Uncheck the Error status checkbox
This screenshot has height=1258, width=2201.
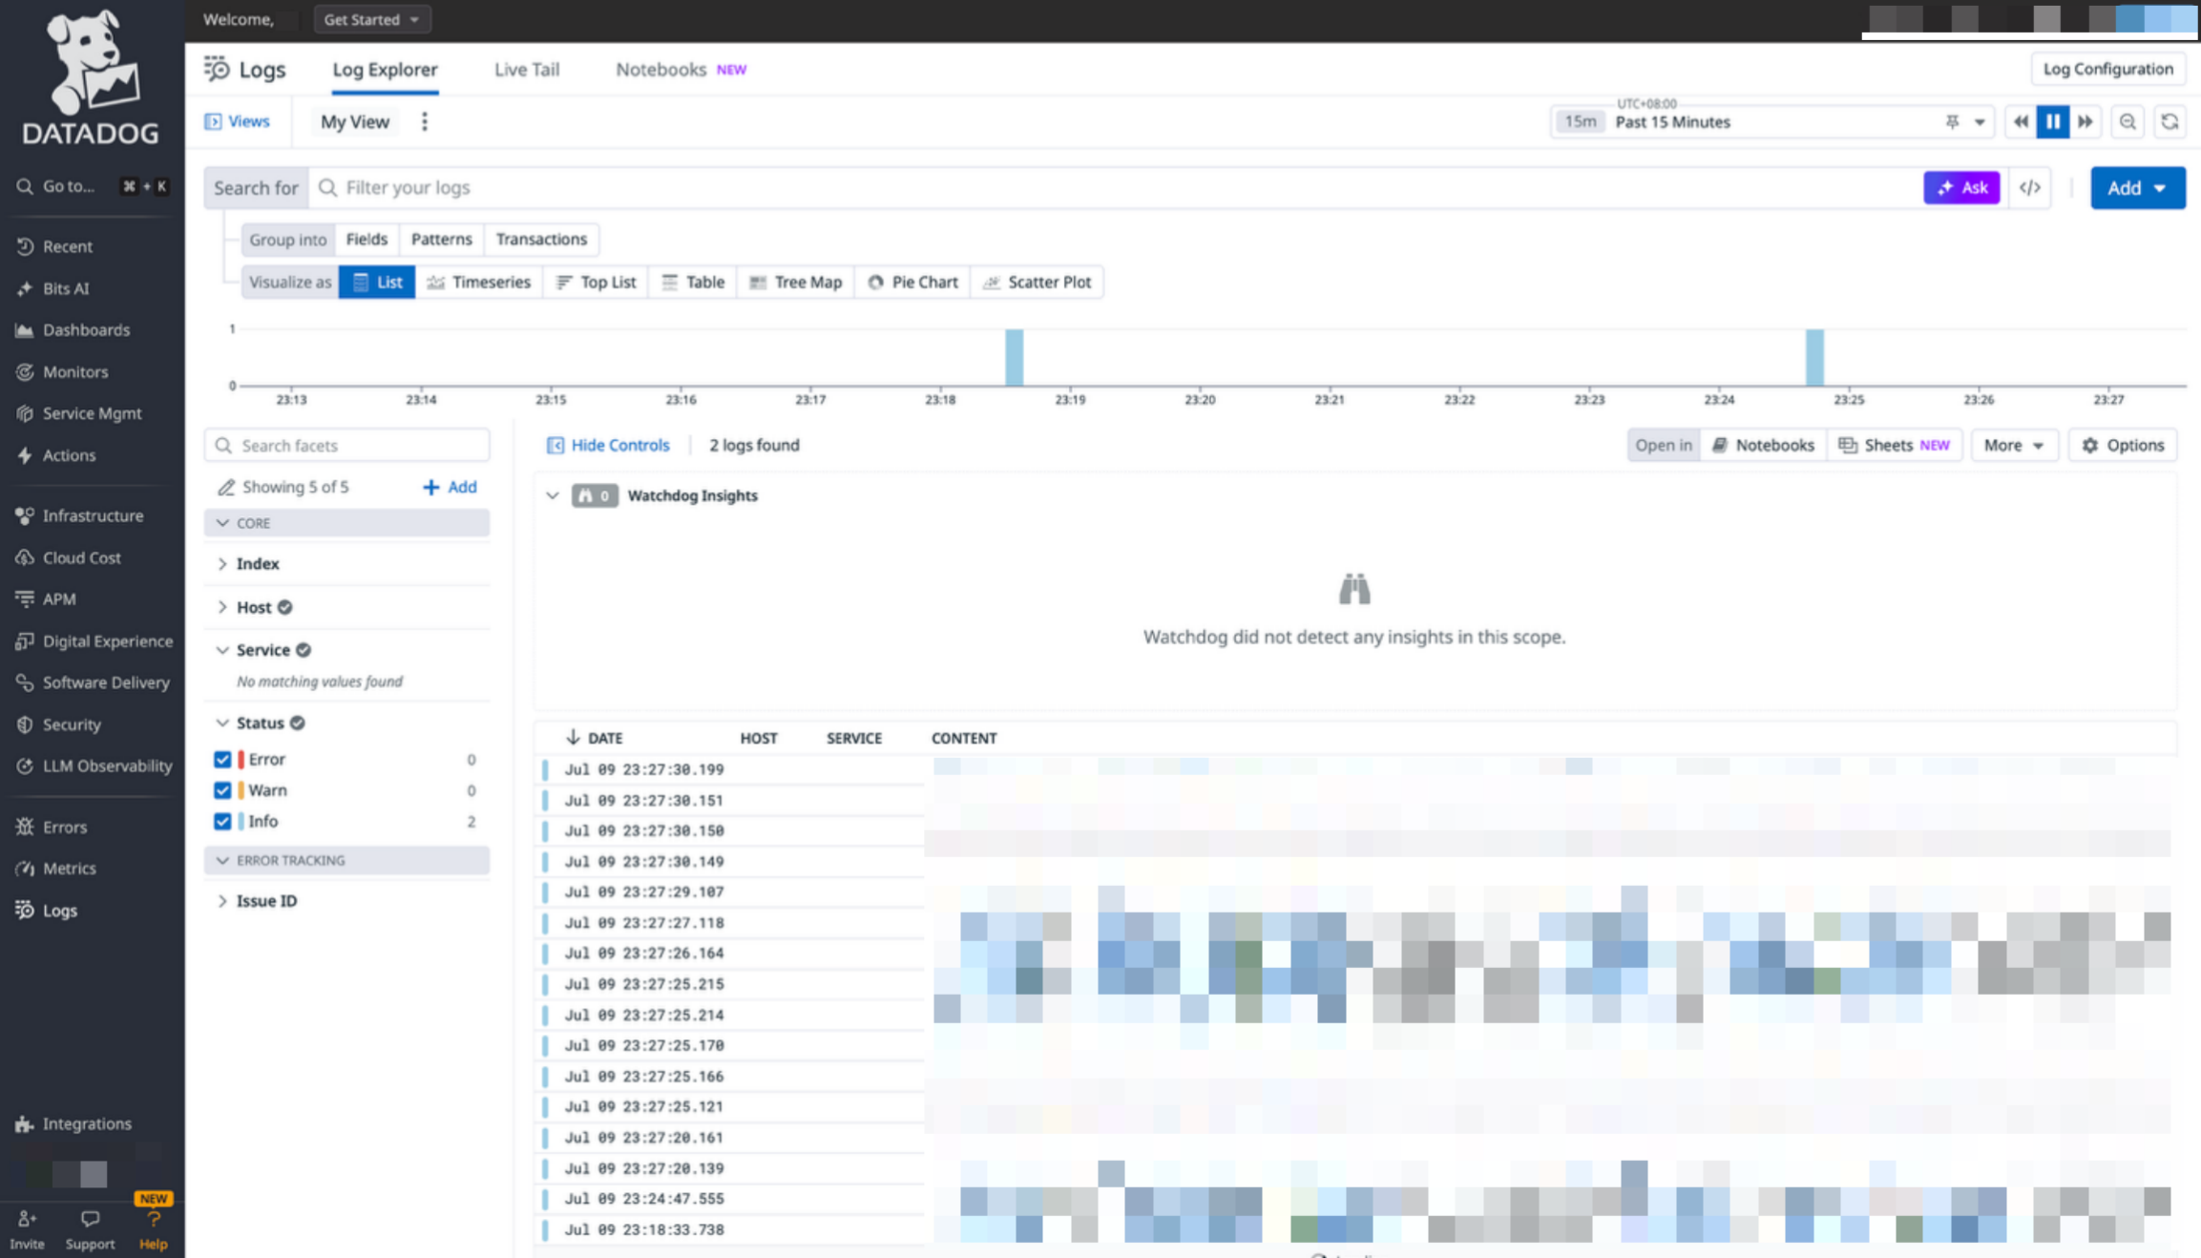222,760
